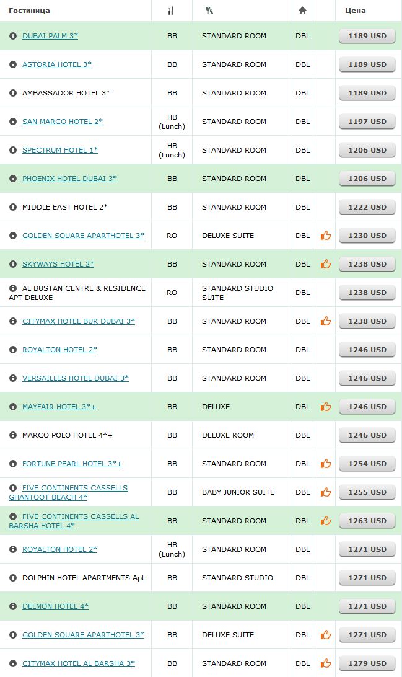Click the room type column header icon
402x677 pixels.
pyautogui.click(x=209, y=11)
